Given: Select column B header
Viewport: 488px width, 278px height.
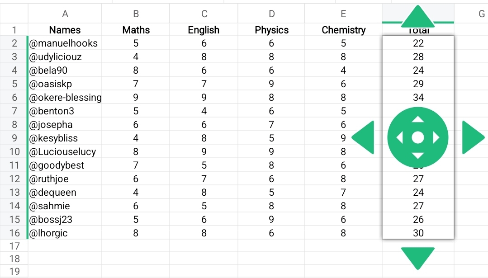Looking at the screenshot, I should 136,14.
